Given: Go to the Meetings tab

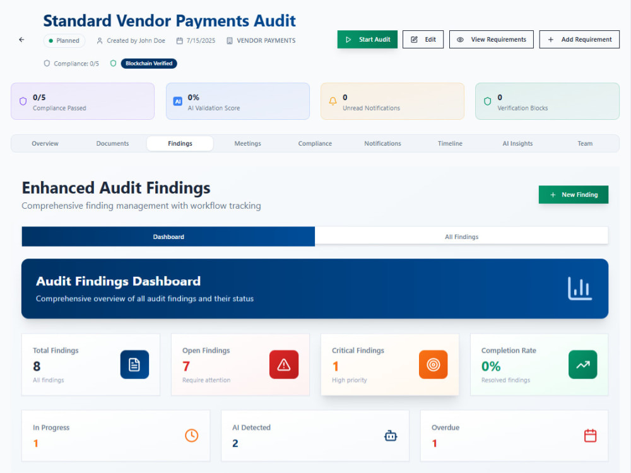Looking at the screenshot, I should click(247, 144).
